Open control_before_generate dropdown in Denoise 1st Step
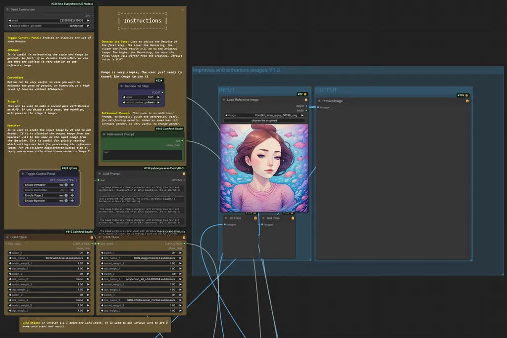The width and height of the screenshot is (507, 338). pyautogui.click(x=141, y=102)
